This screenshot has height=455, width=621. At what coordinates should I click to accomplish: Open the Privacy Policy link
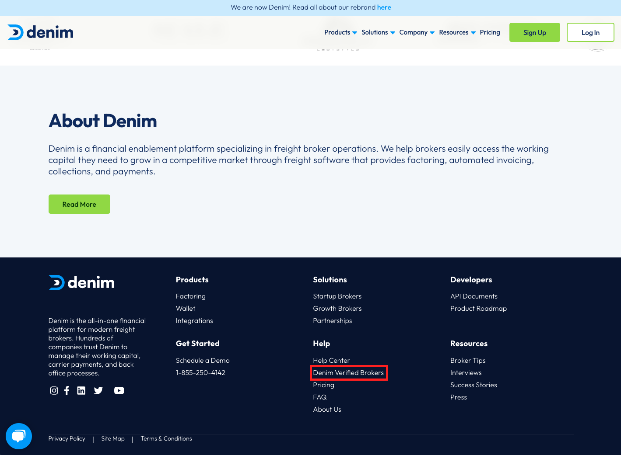click(x=67, y=439)
